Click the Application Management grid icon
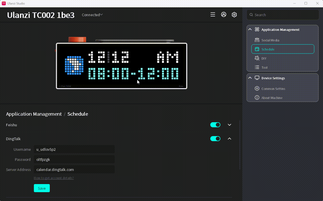The height and width of the screenshot is (201, 323). click(x=257, y=30)
